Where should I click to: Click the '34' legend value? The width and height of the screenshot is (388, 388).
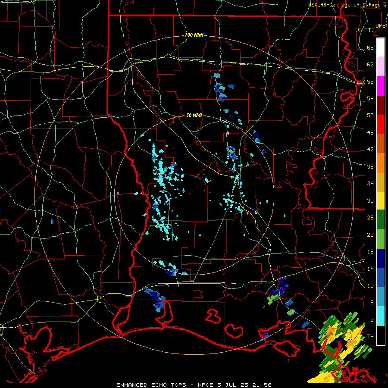pos(370,184)
